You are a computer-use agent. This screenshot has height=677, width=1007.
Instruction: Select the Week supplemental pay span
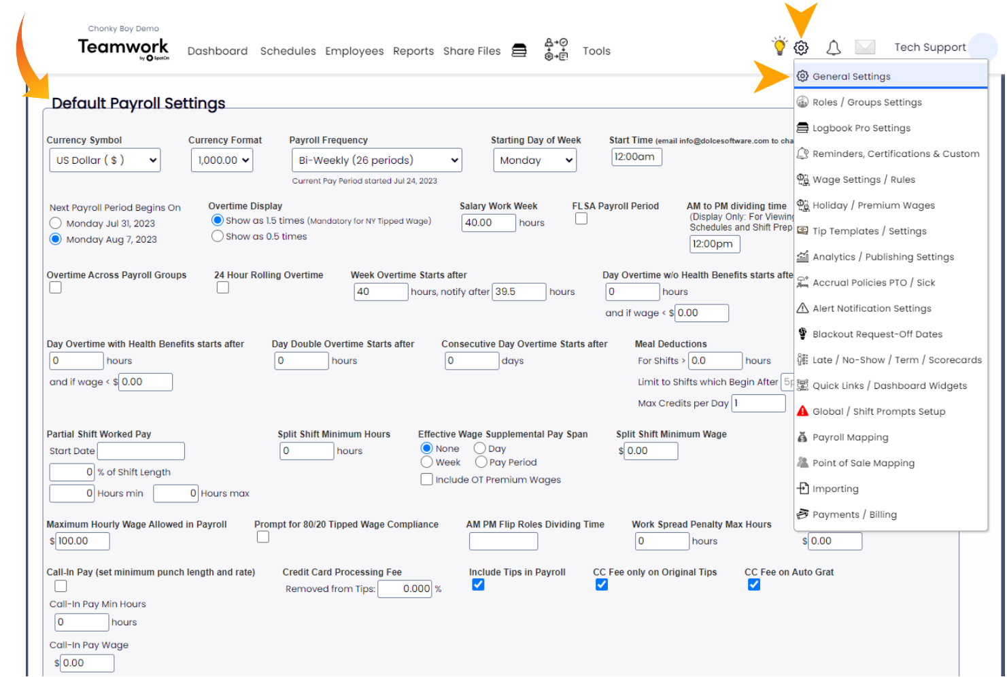pos(427,462)
